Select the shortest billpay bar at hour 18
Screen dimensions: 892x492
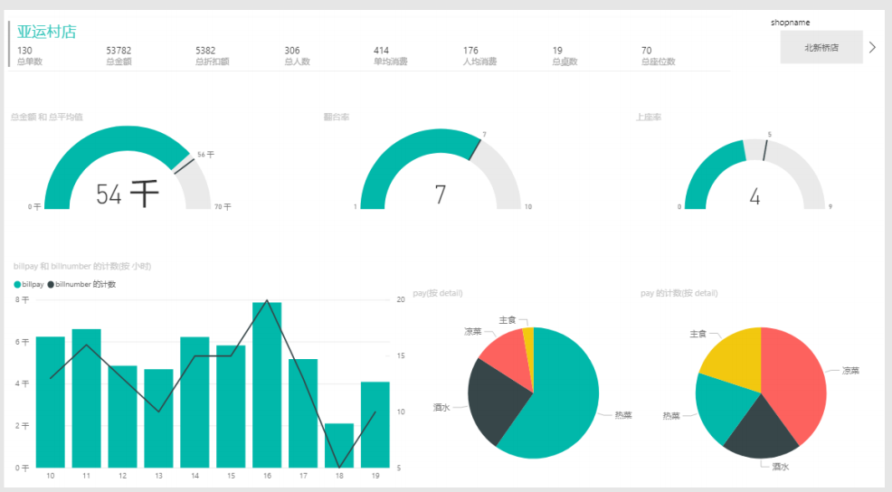point(339,445)
